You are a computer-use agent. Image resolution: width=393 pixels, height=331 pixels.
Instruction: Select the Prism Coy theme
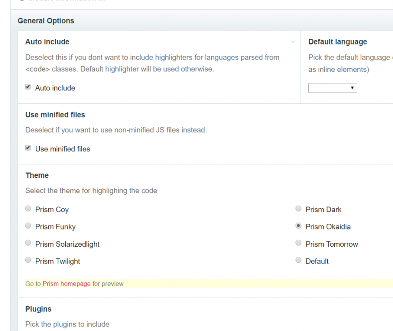click(28, 209)
